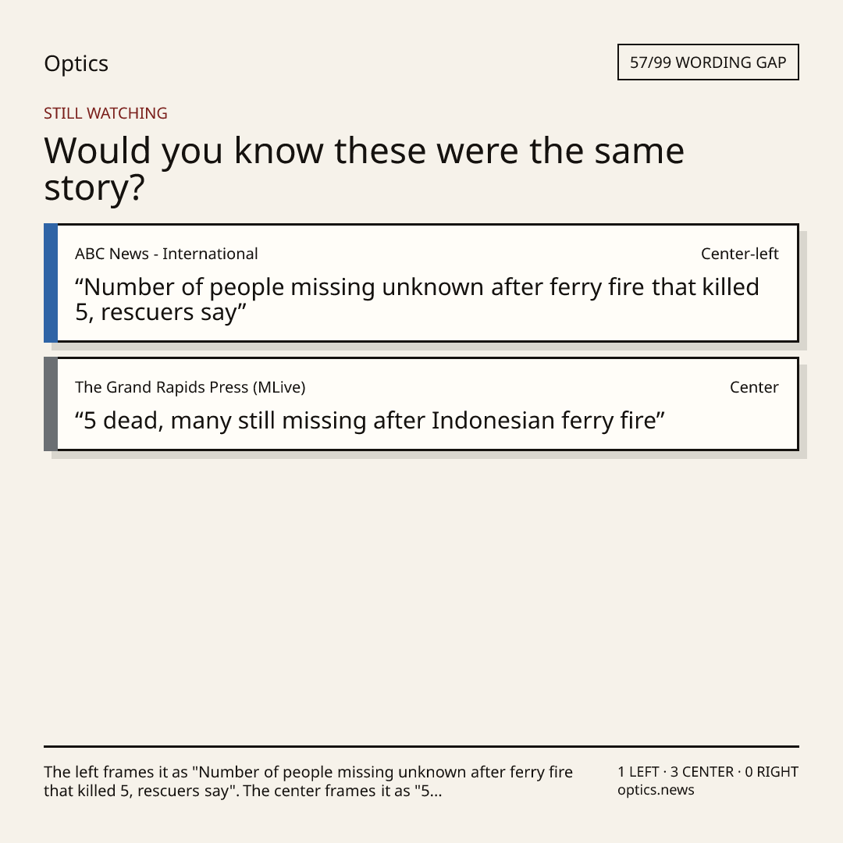Image resolution: width=843 pixels, height=843 pixels.
Task: Select the STILL WATCHING label
Action: [105, 113]
